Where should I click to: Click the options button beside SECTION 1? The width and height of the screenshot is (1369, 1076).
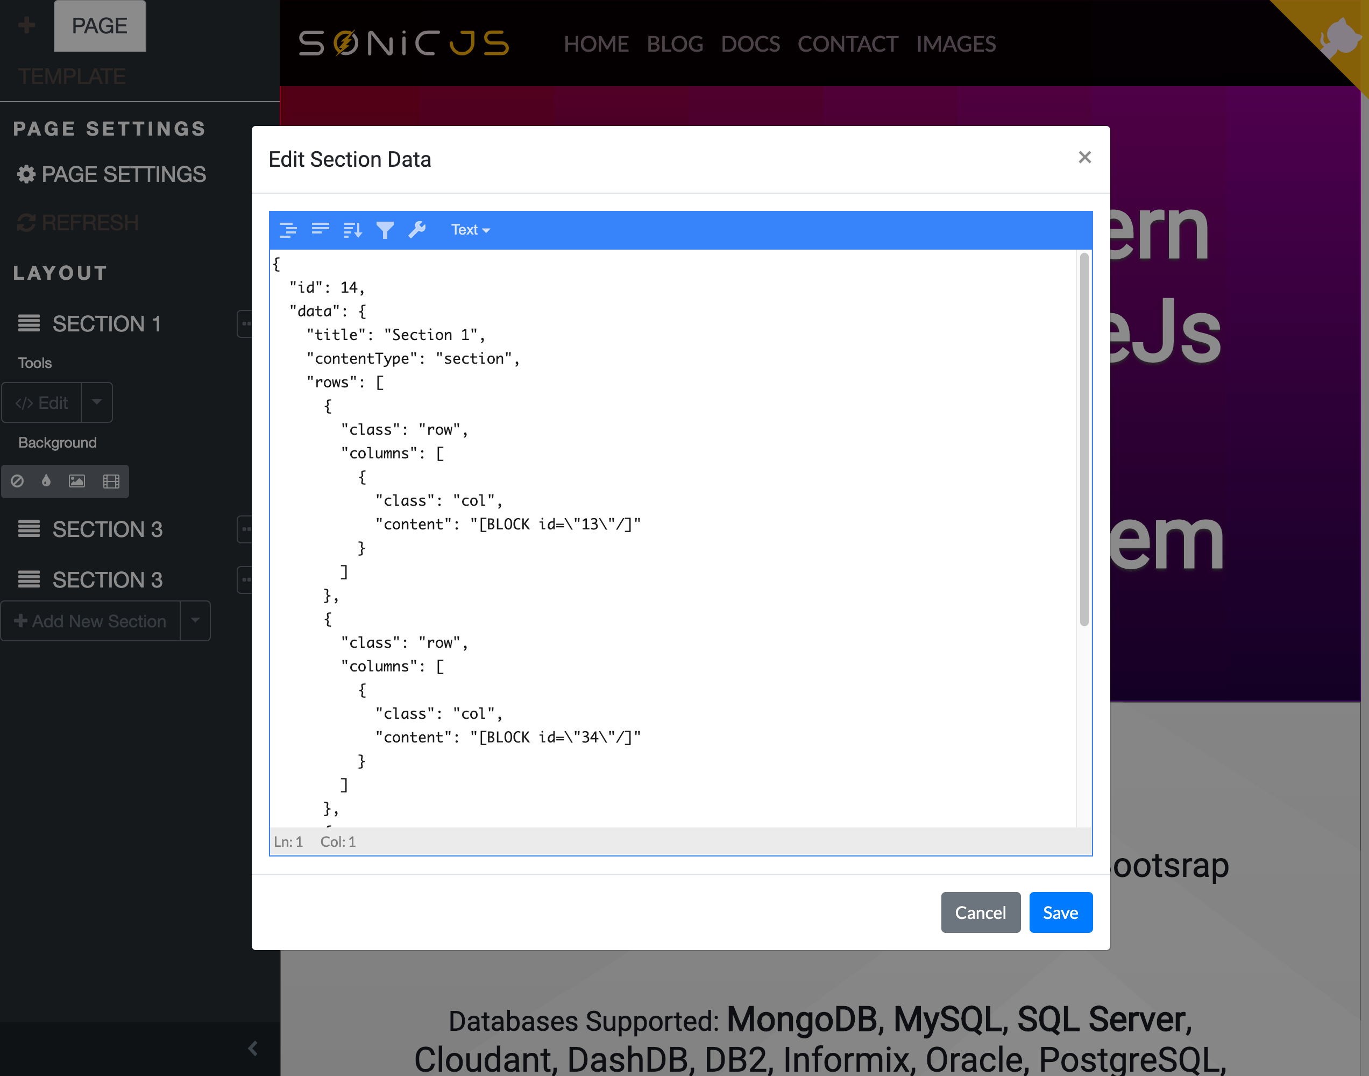point(244,324)
